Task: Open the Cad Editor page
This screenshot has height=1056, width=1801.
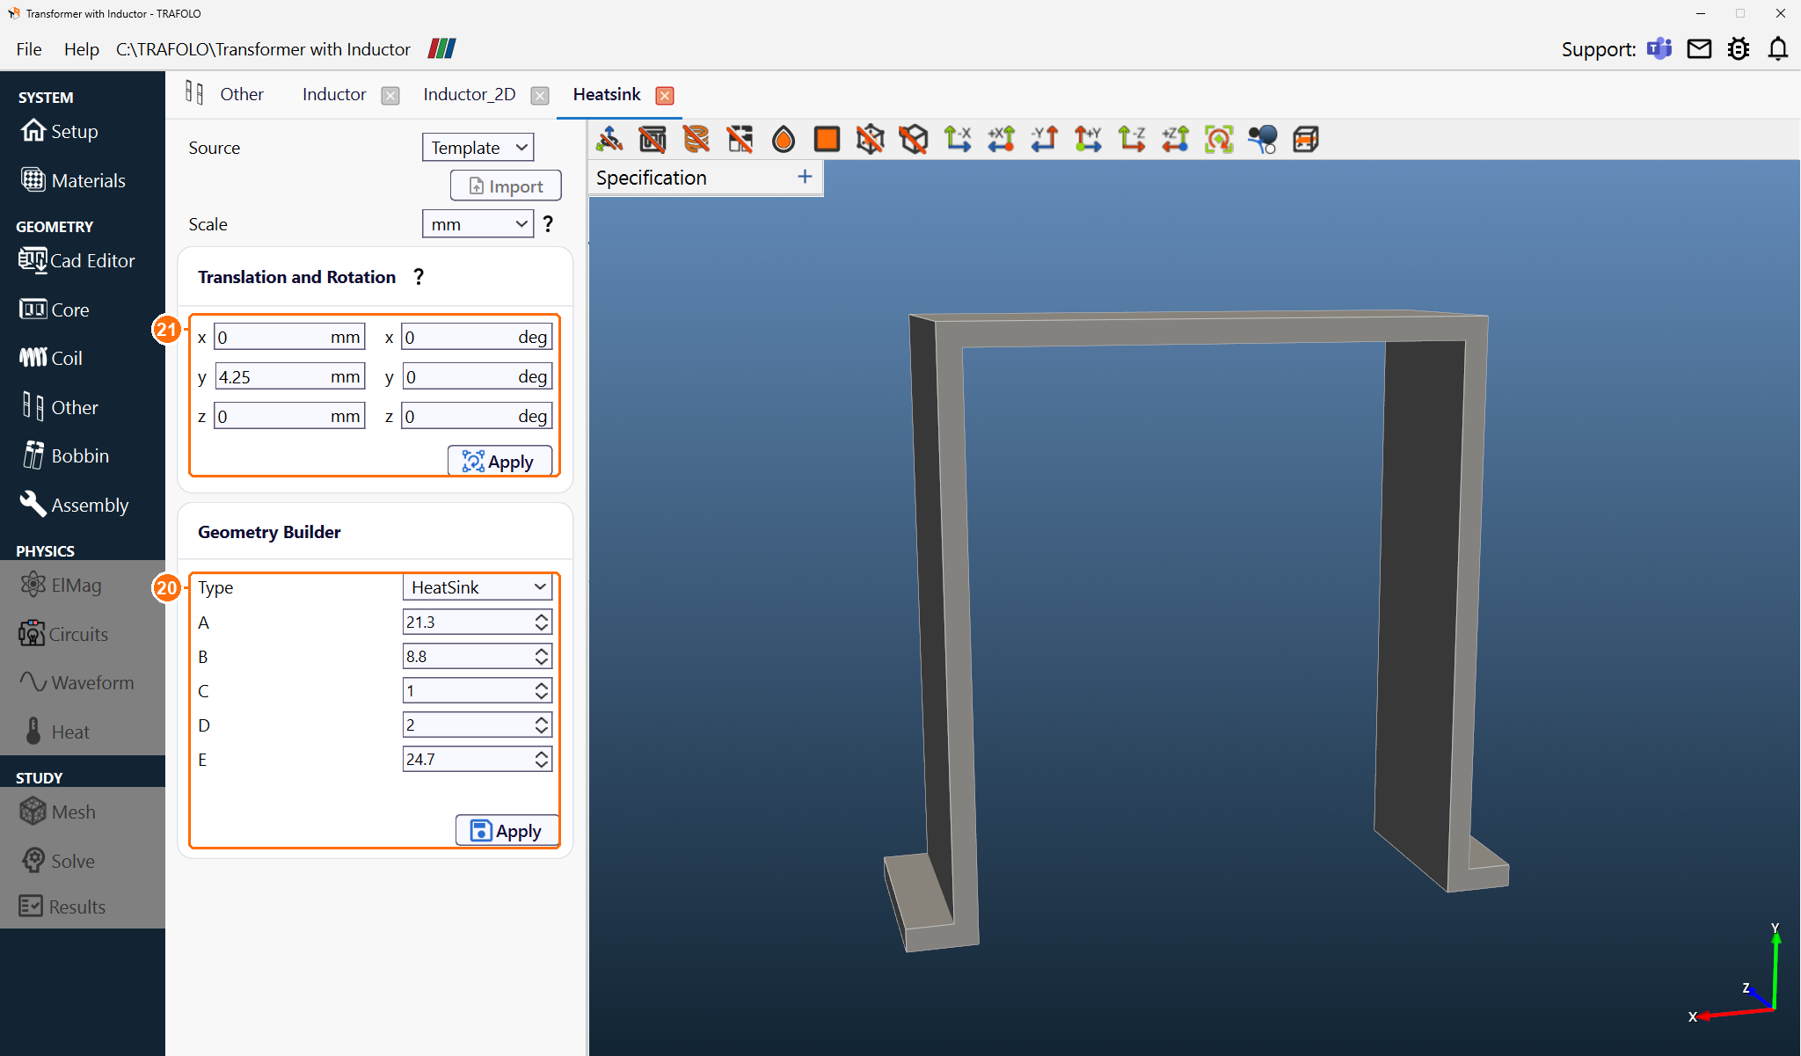Action: 77,260
